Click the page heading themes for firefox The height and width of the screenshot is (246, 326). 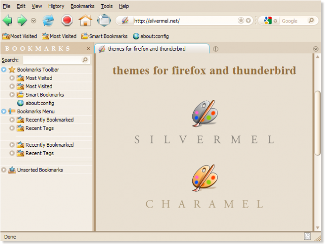(x=204, y=70)
